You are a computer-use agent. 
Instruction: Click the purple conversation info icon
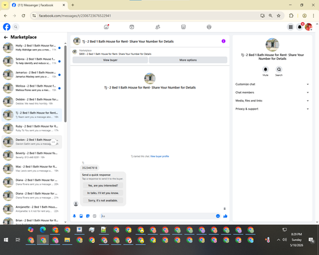click(x=223, y=41)
